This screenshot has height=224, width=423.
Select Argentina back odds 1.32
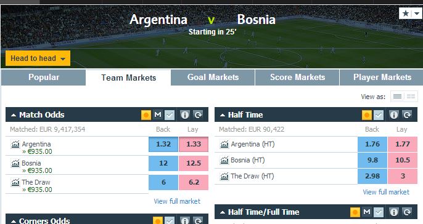coord(163,144)
